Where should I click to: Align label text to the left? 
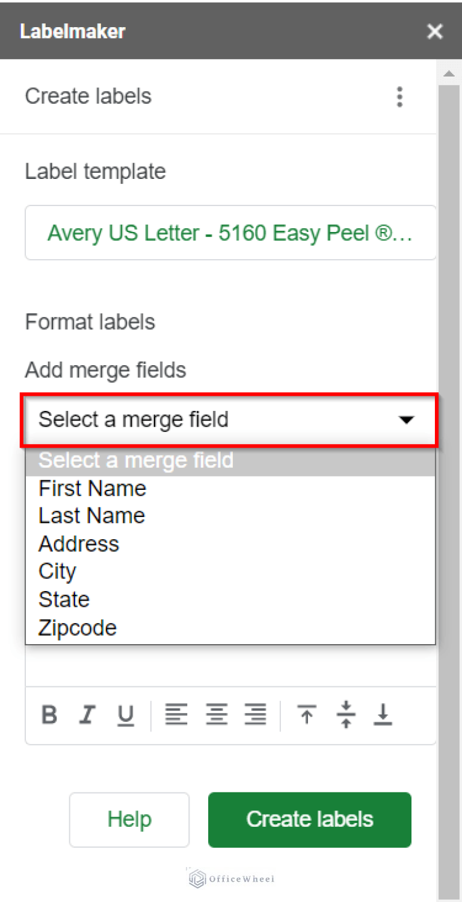click(x=176, y=715)
